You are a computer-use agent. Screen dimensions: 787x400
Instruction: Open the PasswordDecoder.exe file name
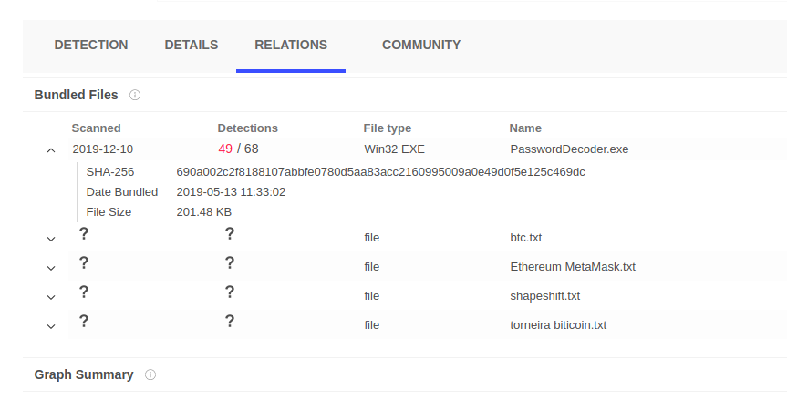point(569,149)
